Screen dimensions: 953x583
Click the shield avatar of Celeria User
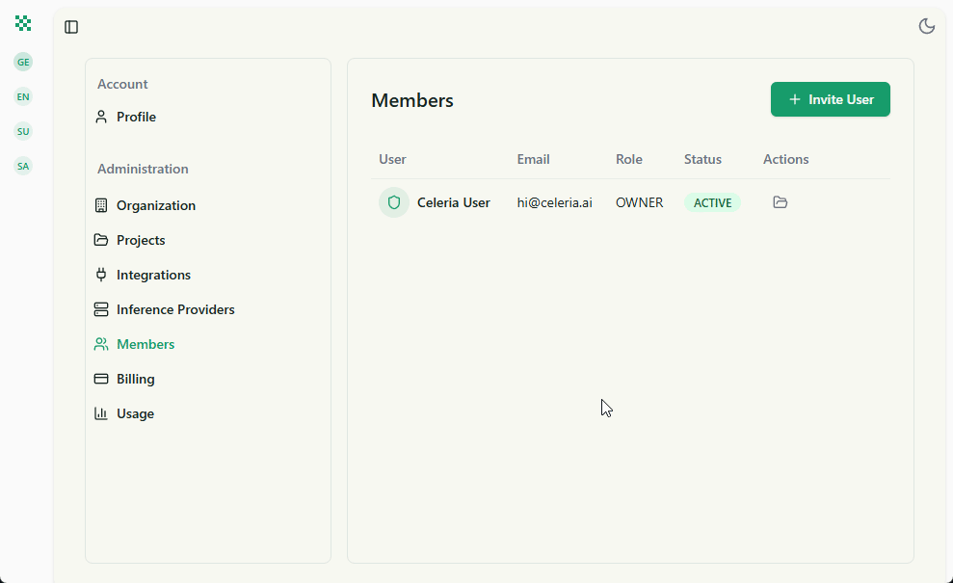point(394,202)
